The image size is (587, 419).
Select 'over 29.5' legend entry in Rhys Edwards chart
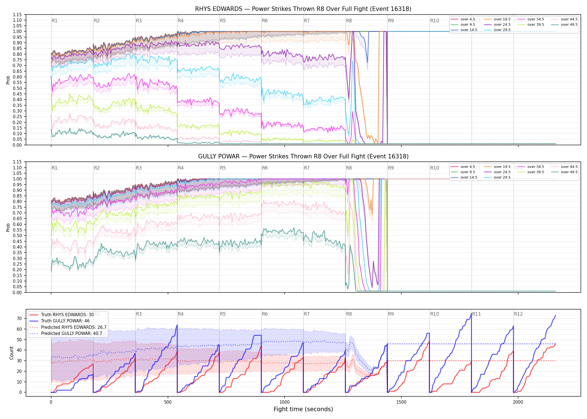point(497,30)
